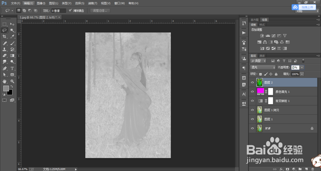Collapse the toolbox panel arrows
Screen dimensions: 321x171
pyautogui.click(x=2, y=16)
